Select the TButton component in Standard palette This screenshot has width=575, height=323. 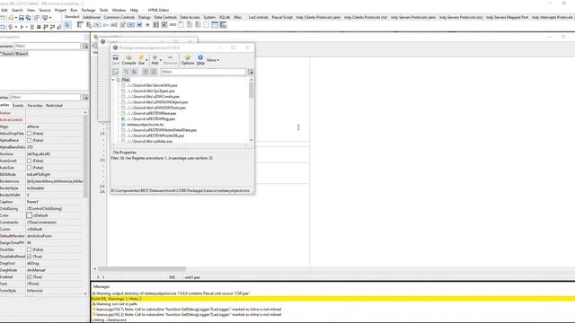[97, 25]
